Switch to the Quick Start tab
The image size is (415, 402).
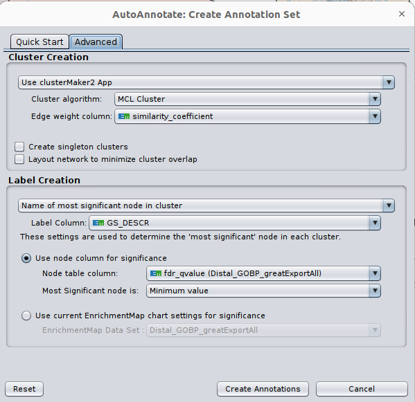[39, 42]
